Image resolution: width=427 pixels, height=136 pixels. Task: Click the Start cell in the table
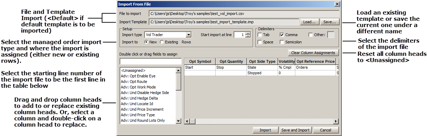200,67
